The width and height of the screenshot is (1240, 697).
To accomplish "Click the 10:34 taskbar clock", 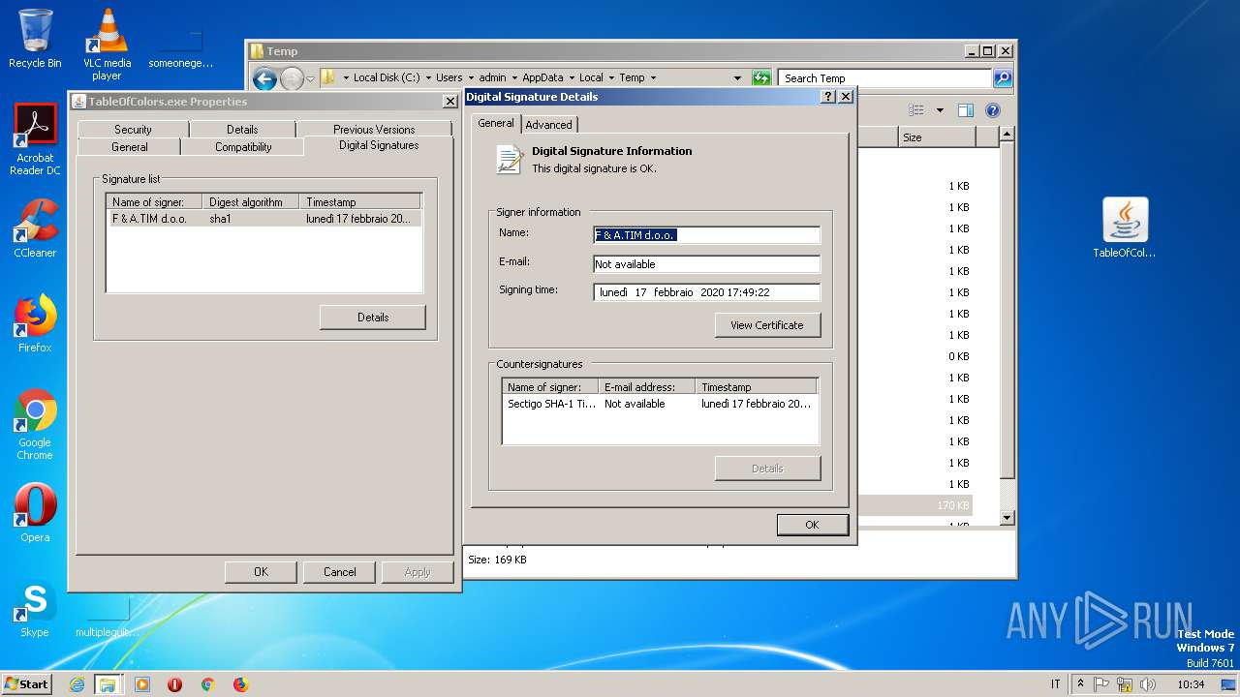I will tap(1191, 684).
